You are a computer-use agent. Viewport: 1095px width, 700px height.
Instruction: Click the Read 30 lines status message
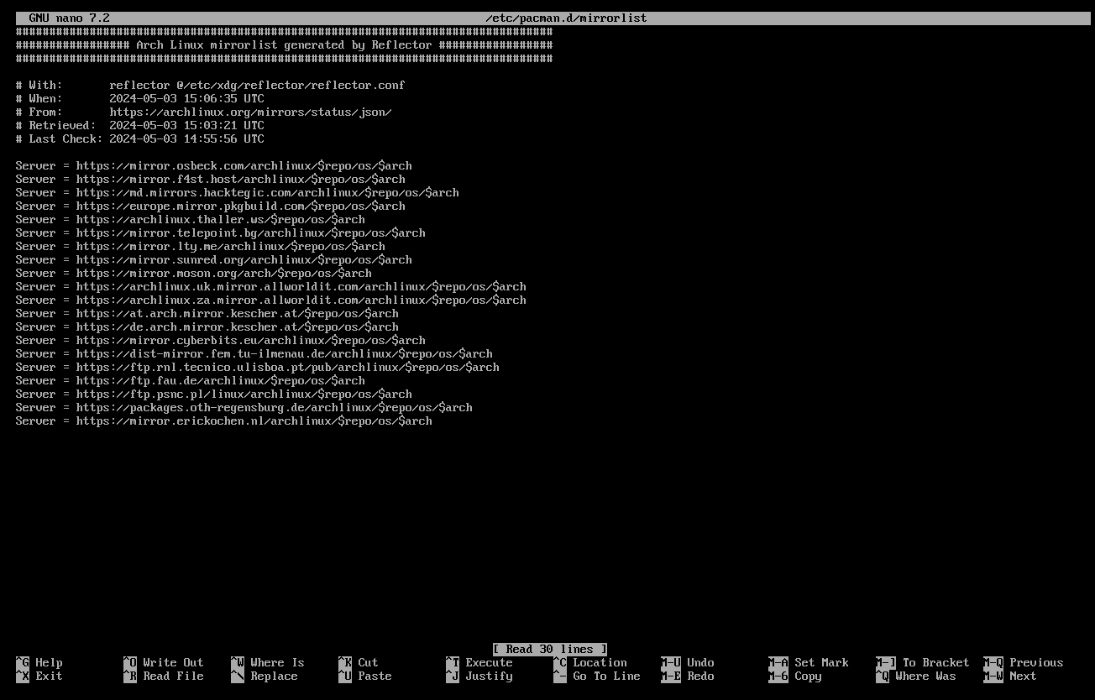549,649
